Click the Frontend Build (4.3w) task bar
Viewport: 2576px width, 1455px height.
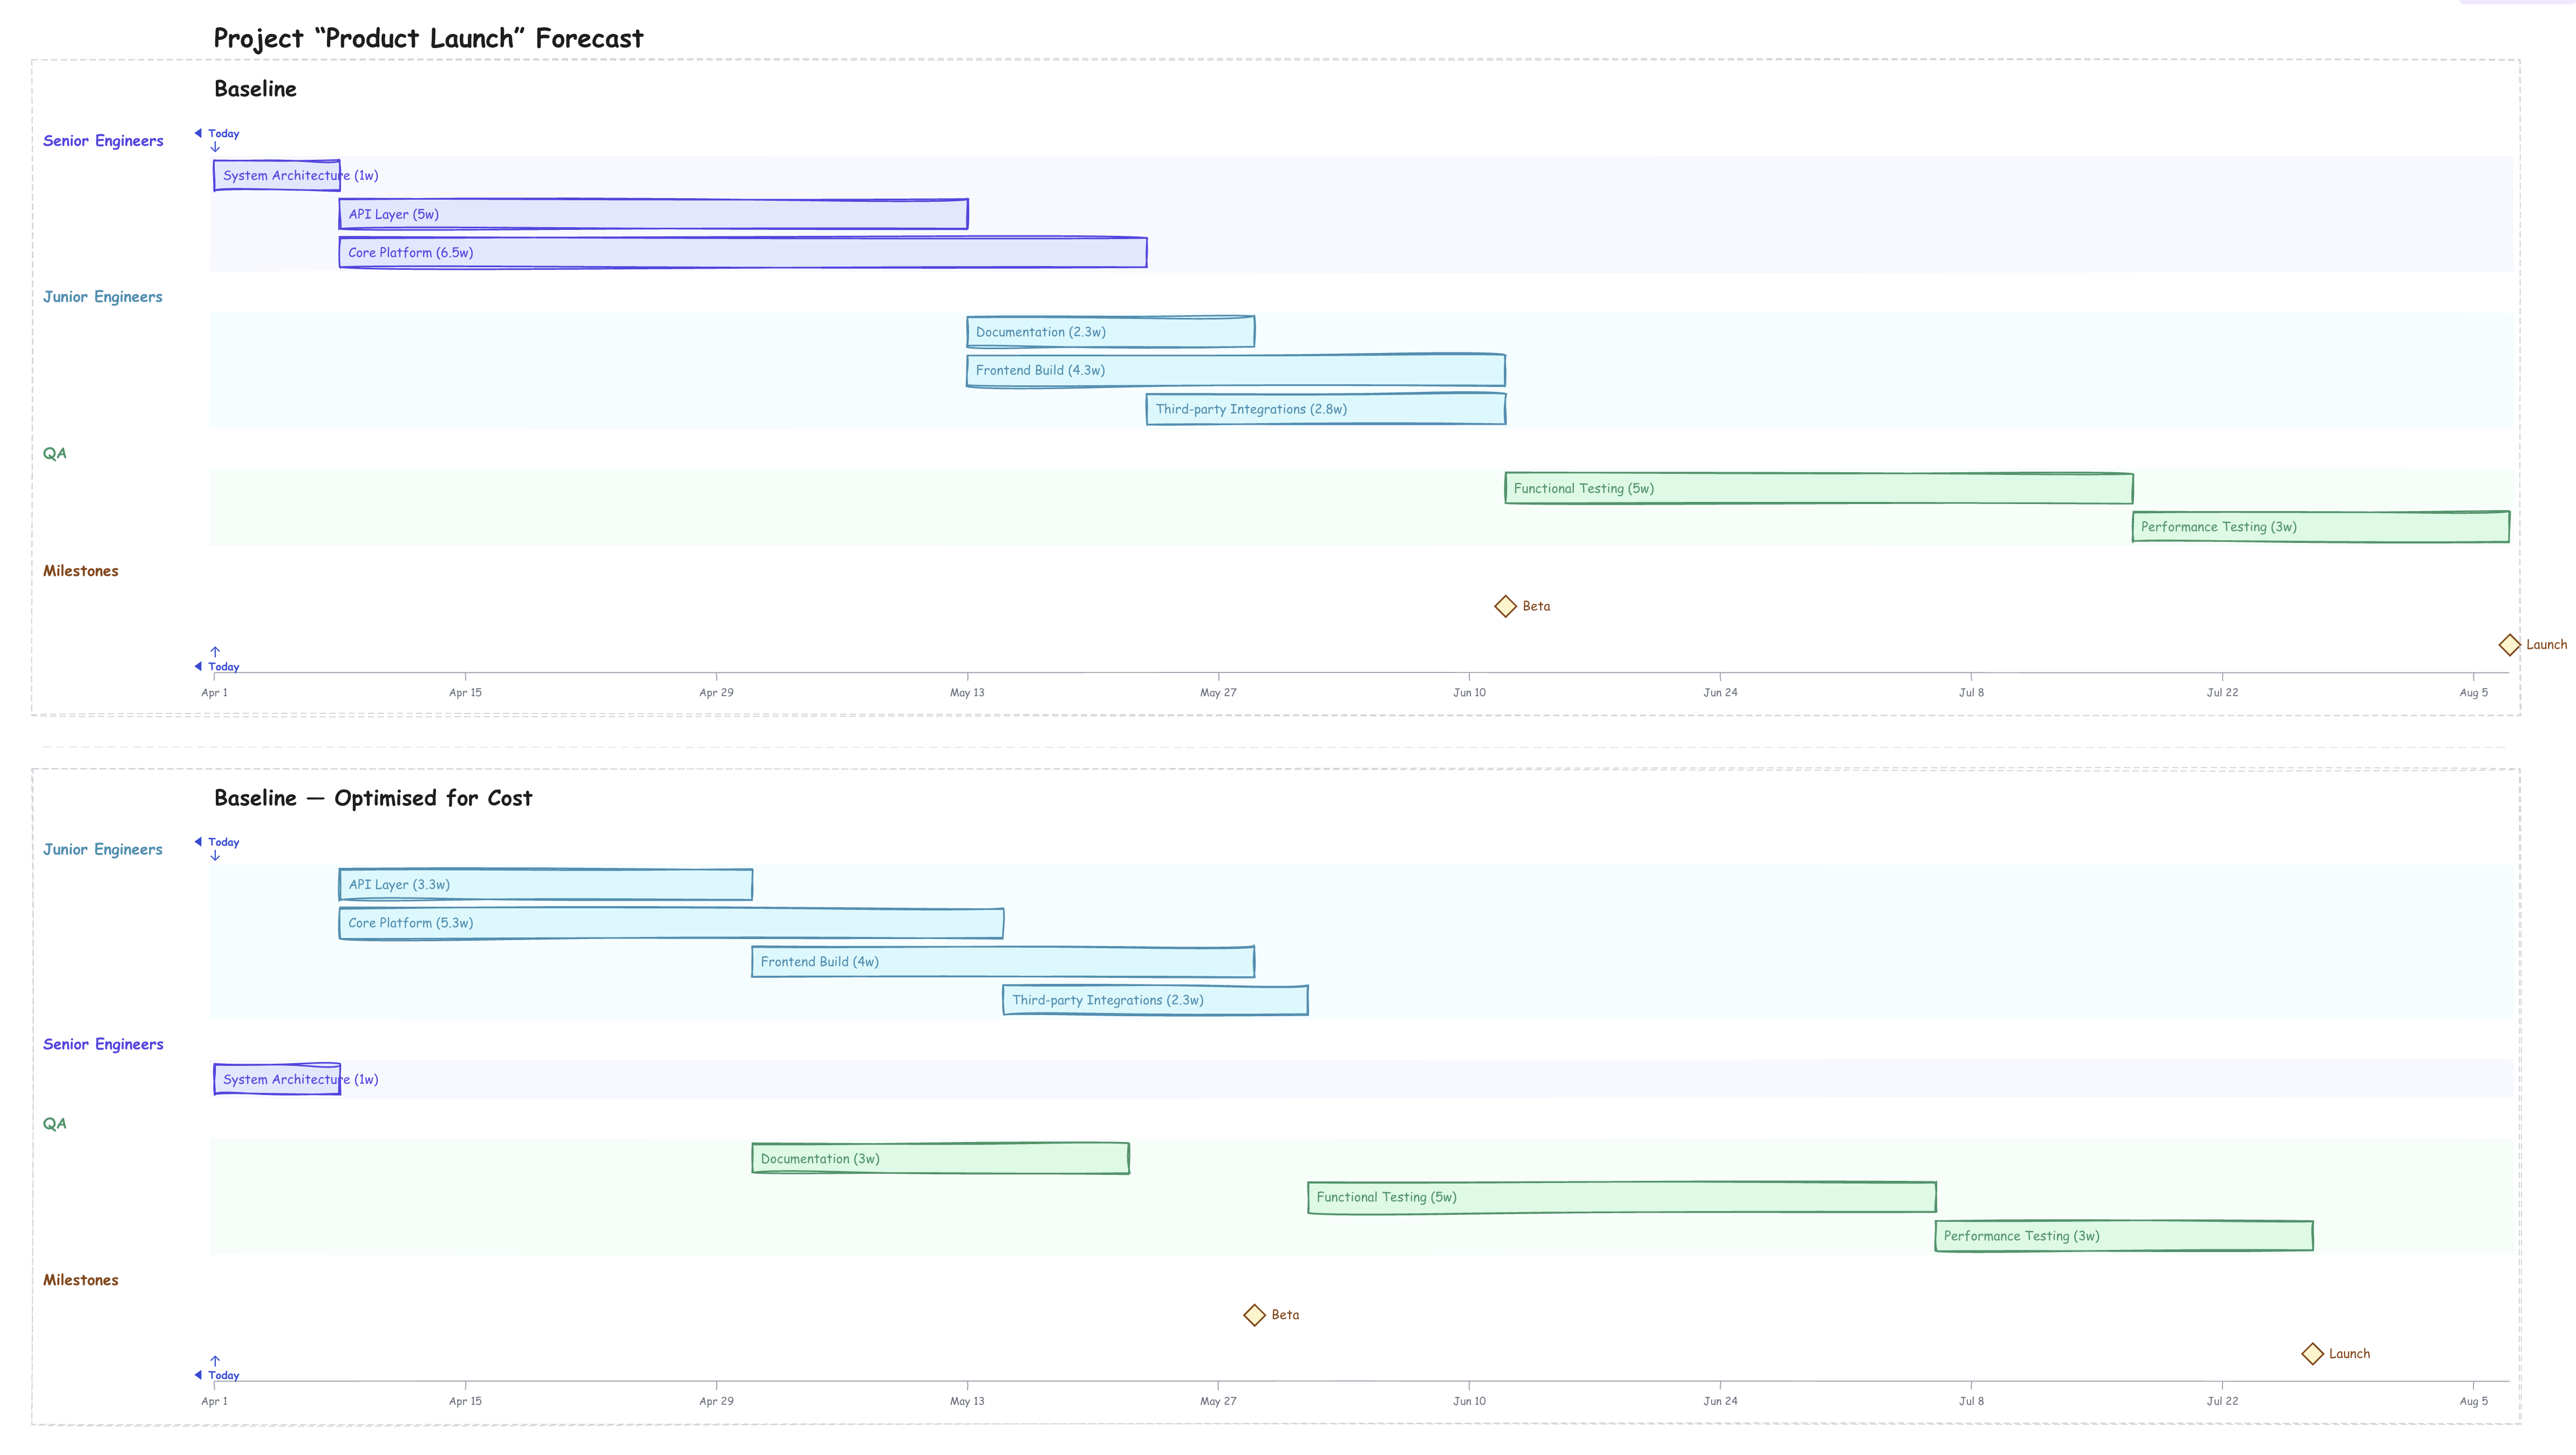point(1235,369)
